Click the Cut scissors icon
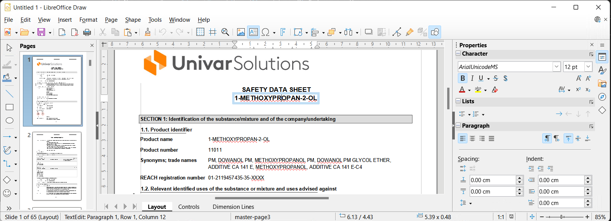Image resolution: width=611 pixels, height=221 pixels. [102, 32]
